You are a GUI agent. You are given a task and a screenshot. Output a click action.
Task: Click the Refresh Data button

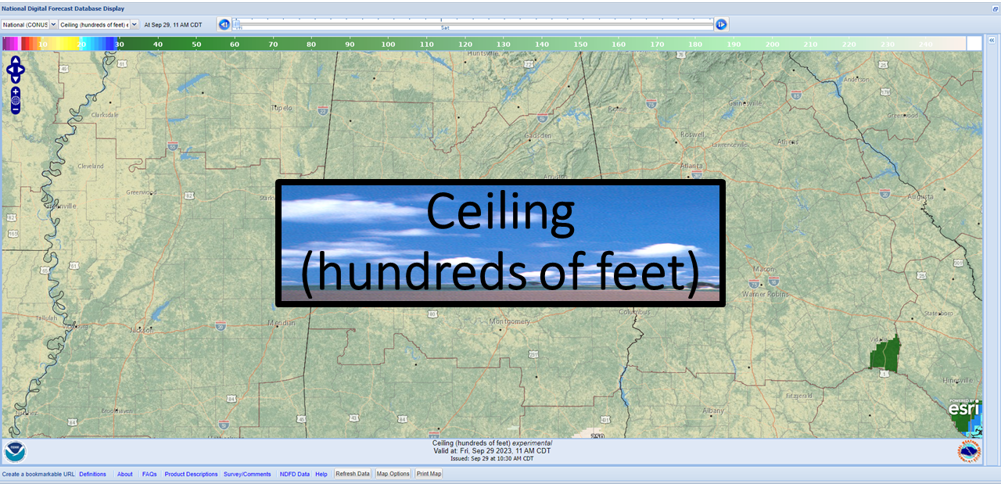tap(353, 474)
